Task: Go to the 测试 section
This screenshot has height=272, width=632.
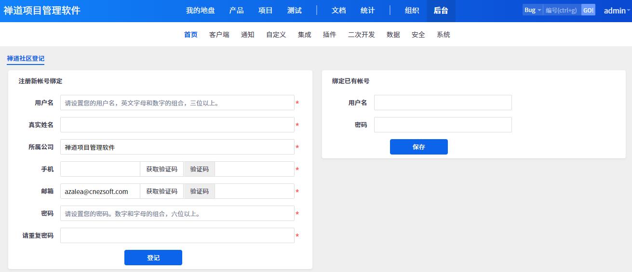Action: pyautogui.click(x=294, y=11)
